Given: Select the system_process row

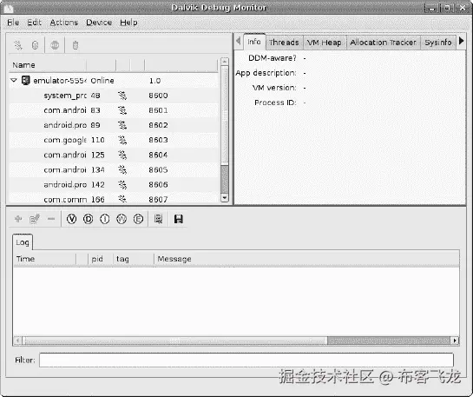Looking at the screenshot, I should click(x=114, y=96).
